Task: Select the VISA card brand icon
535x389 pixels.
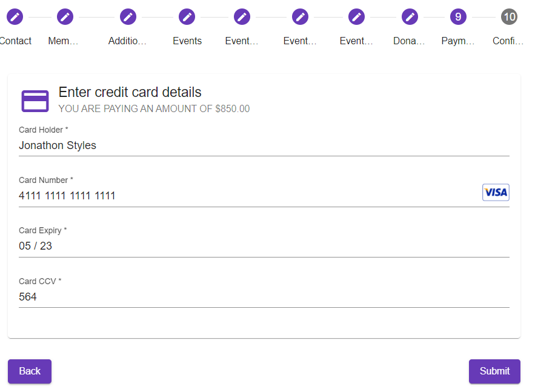Action: (496, 192)
